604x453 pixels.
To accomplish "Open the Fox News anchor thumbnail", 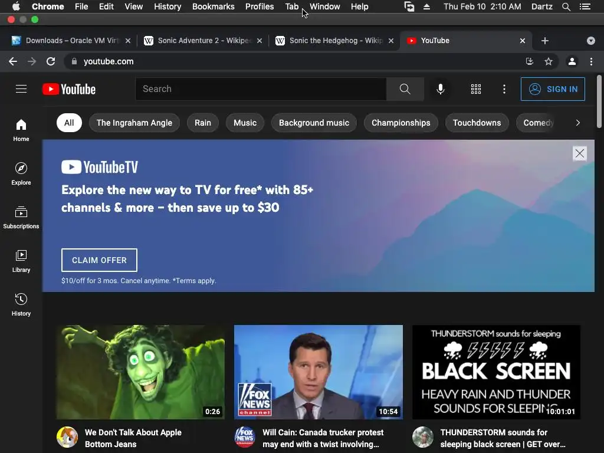I will [319, 372].
